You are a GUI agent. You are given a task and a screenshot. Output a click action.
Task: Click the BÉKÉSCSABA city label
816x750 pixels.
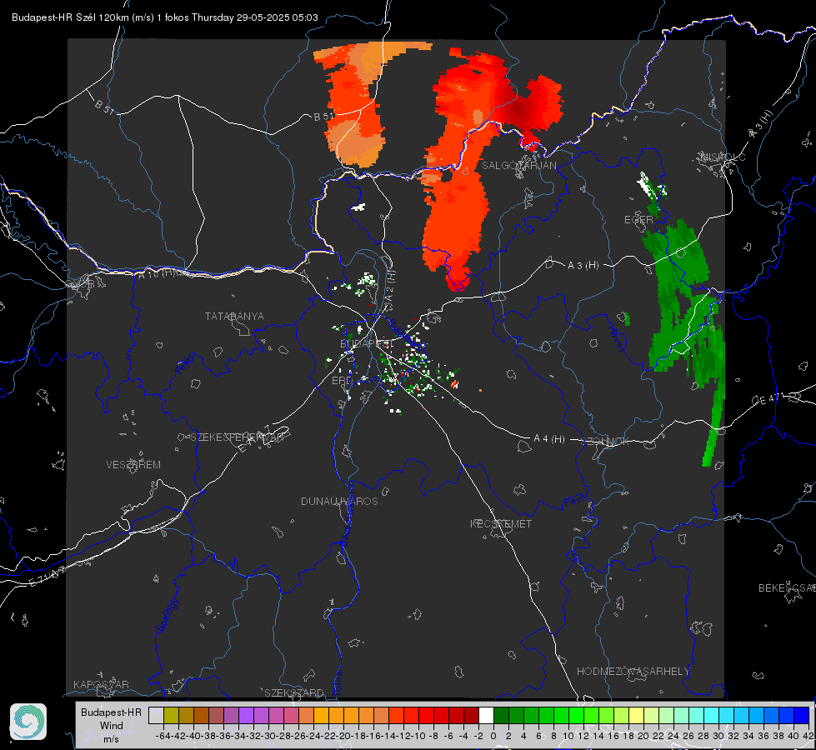click(787, 588)
